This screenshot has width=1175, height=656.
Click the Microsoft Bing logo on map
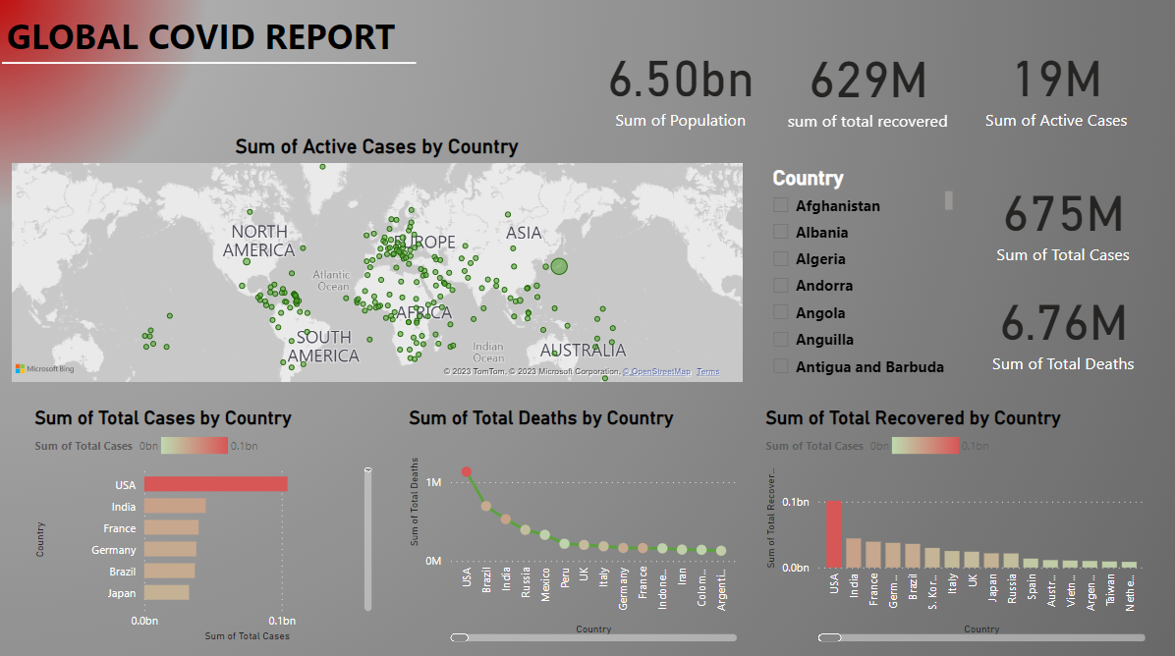tap(44, 369)
